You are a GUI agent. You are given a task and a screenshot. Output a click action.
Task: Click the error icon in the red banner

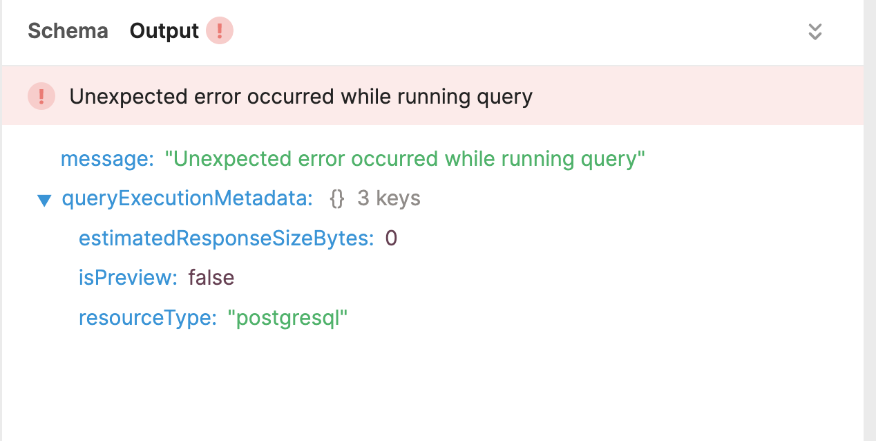41,96
